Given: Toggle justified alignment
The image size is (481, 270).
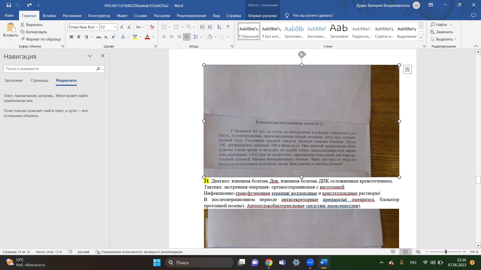Looking at the screenshot, I should tap(187, 37).
